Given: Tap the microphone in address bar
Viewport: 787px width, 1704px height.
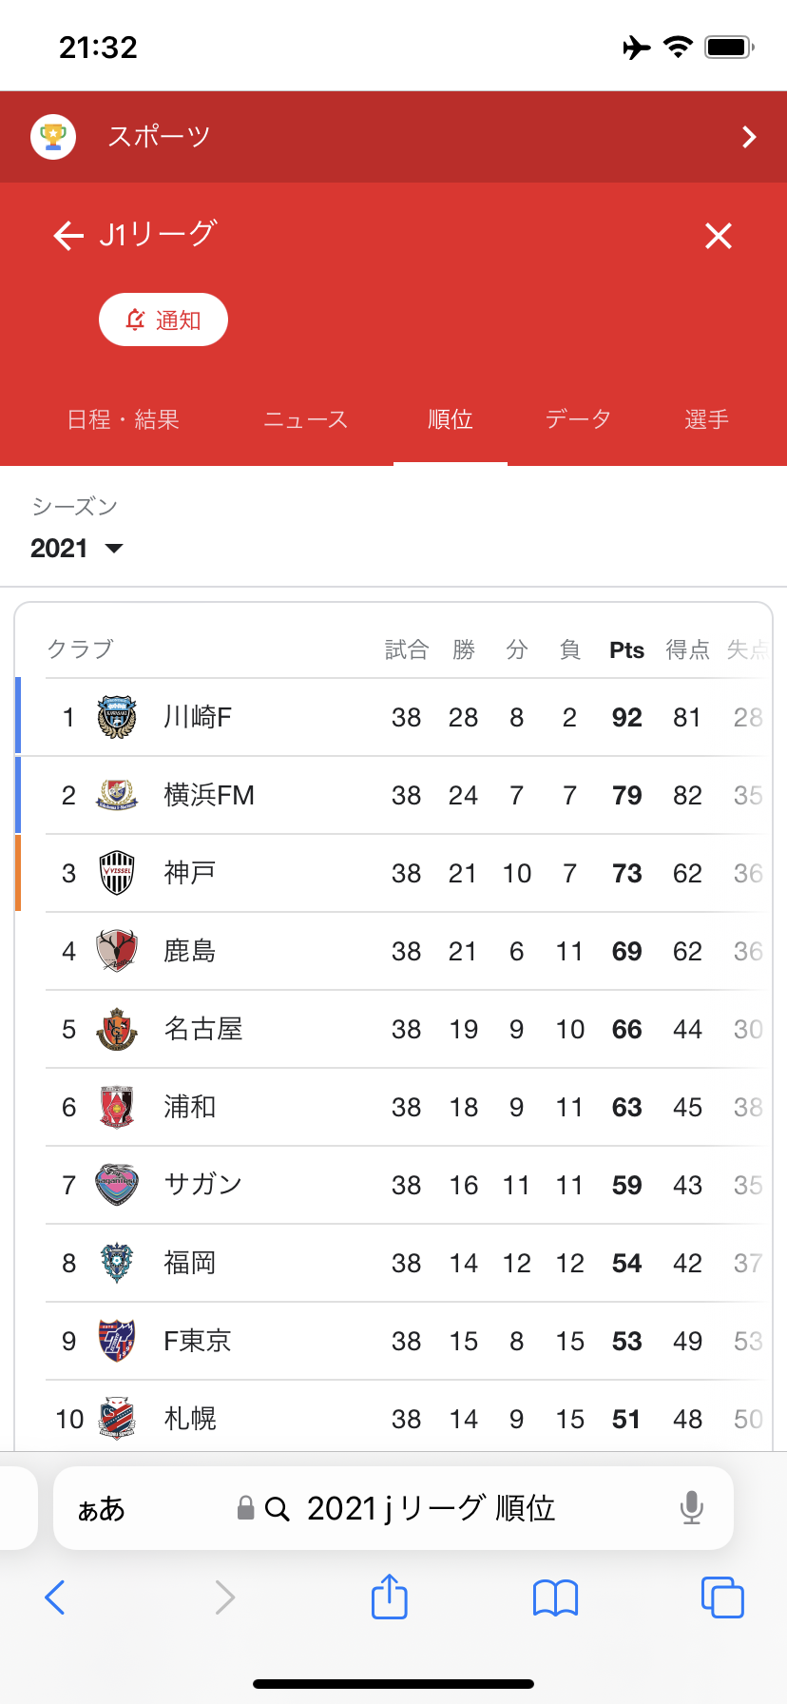Looking at the screenshot, I should point(692,1508).
